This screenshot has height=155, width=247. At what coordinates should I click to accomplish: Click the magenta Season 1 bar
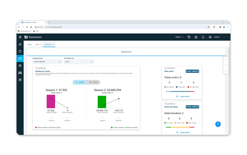[51, 101]
